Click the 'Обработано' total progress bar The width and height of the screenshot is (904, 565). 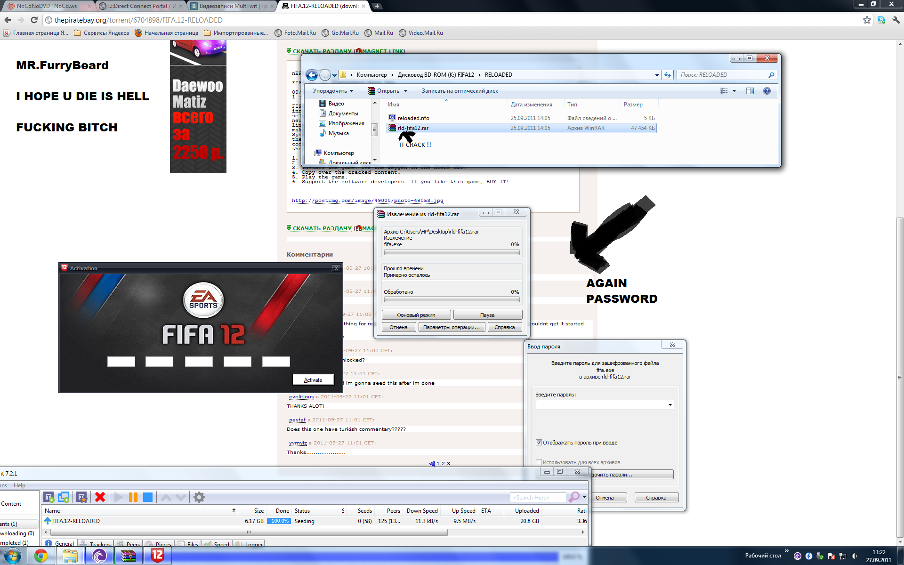pyautogui.click(x=452, y=299)
